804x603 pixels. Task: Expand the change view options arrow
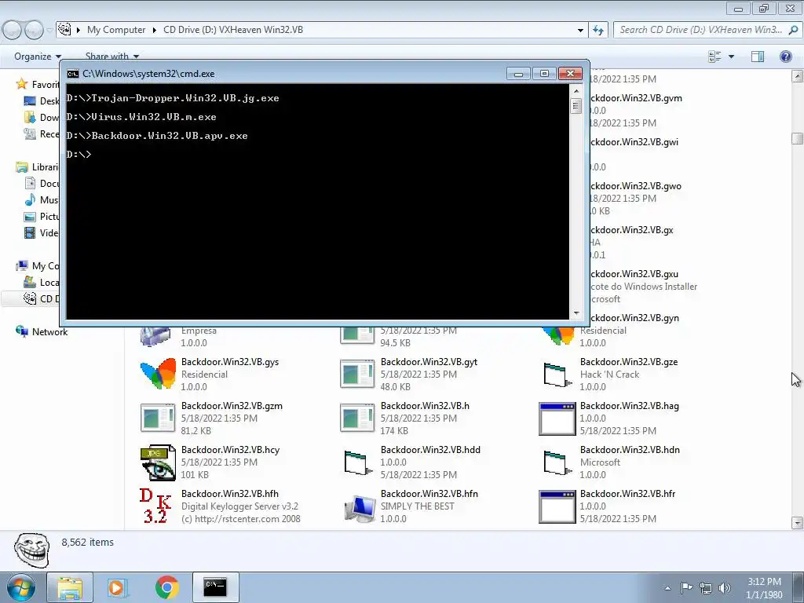tap(731, 57)
